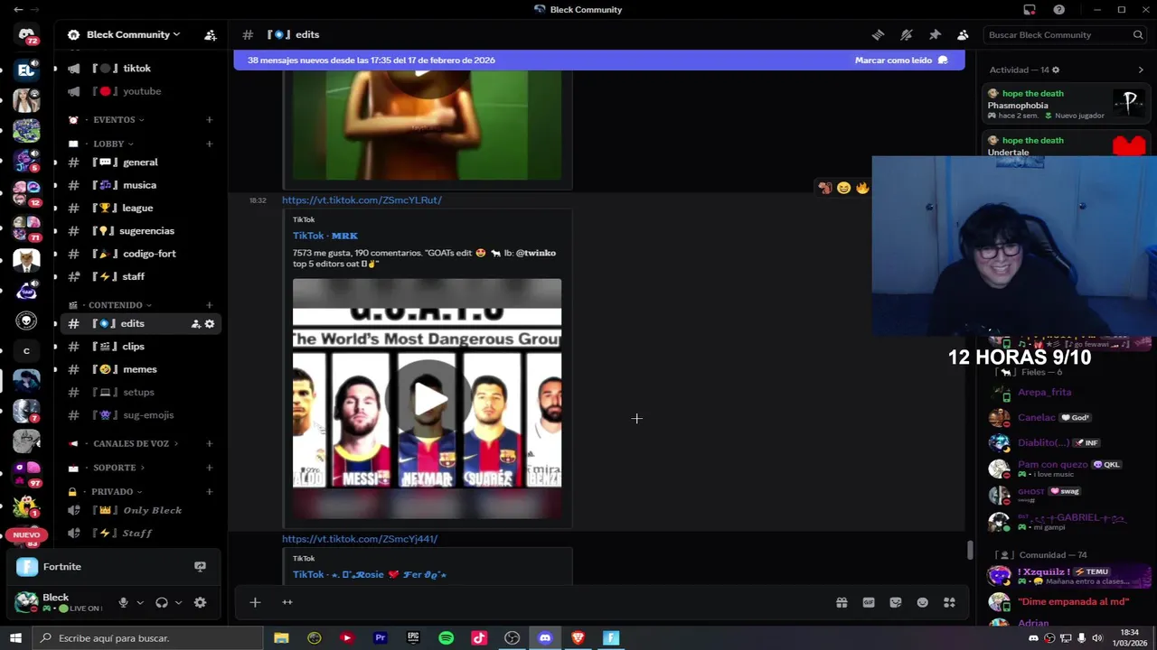Select the codigo-fort channel

point(141,254)
